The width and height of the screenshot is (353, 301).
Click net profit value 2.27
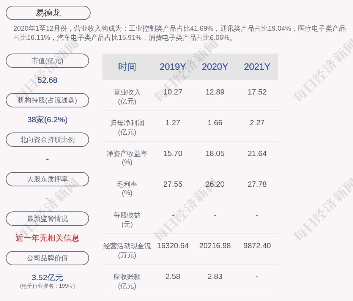click(x=257, y=123)
